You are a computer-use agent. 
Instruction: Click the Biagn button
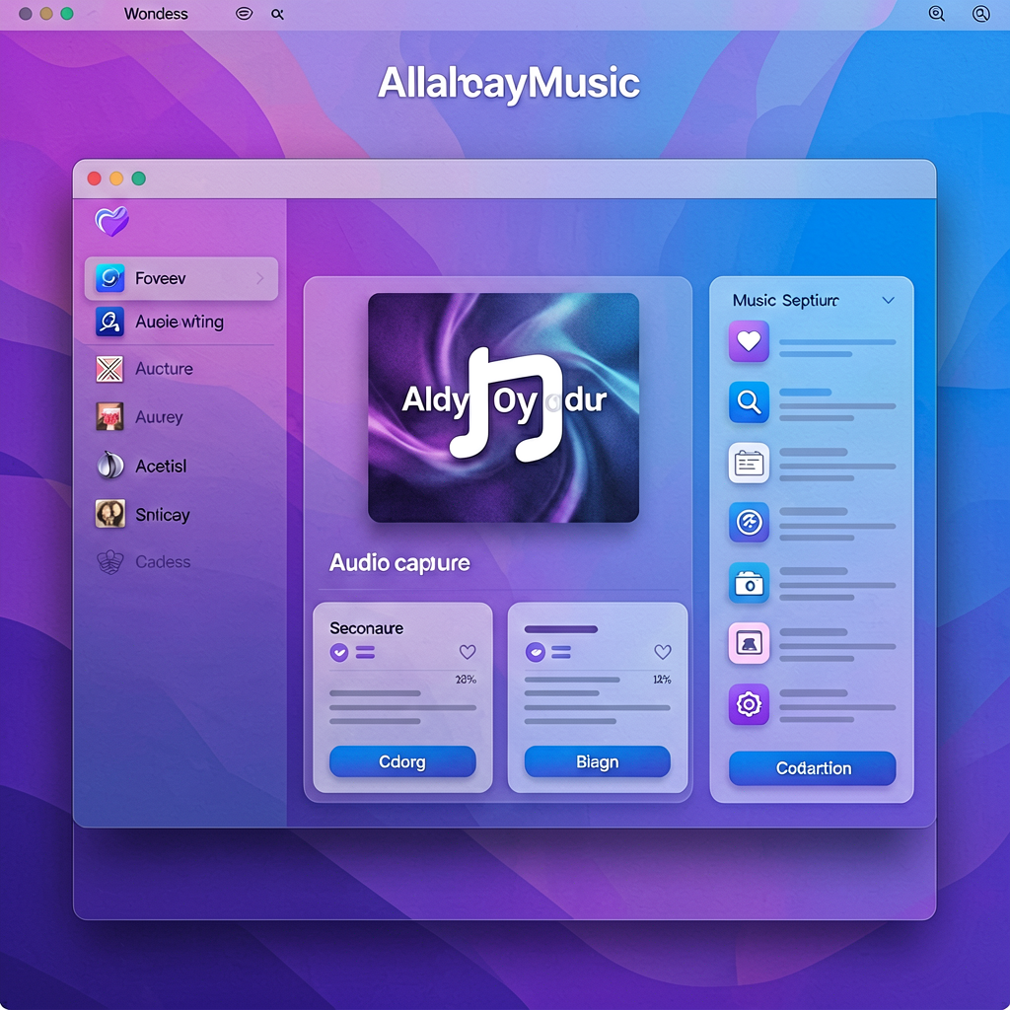tap(598, 761)
